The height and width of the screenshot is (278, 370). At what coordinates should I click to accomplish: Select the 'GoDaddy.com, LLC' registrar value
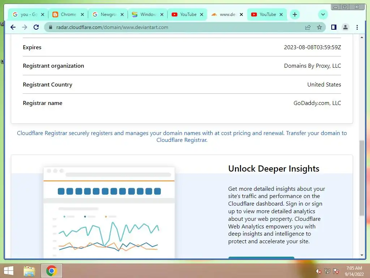pyautogui.click(x=317, y=103)
